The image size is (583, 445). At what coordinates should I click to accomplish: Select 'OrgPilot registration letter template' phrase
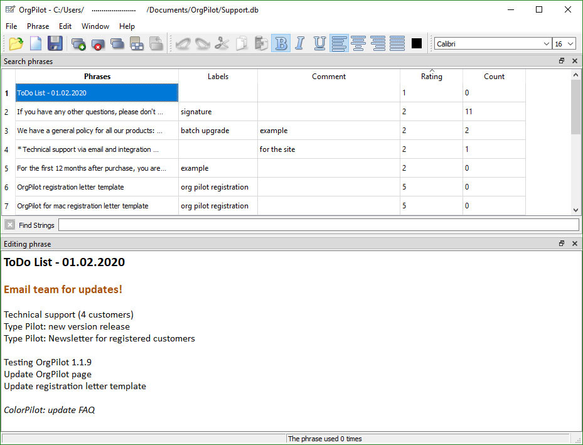tap(97, 187)
